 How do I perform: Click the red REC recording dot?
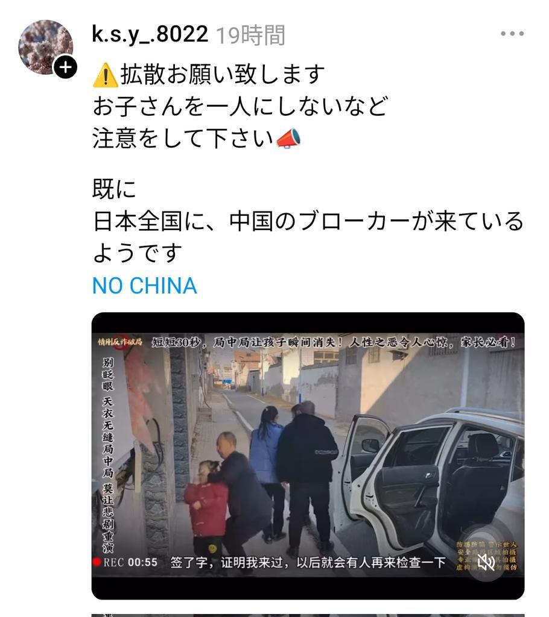point(97,562)
